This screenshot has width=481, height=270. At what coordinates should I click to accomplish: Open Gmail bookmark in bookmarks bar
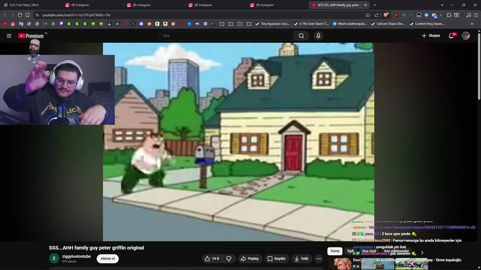45,24
